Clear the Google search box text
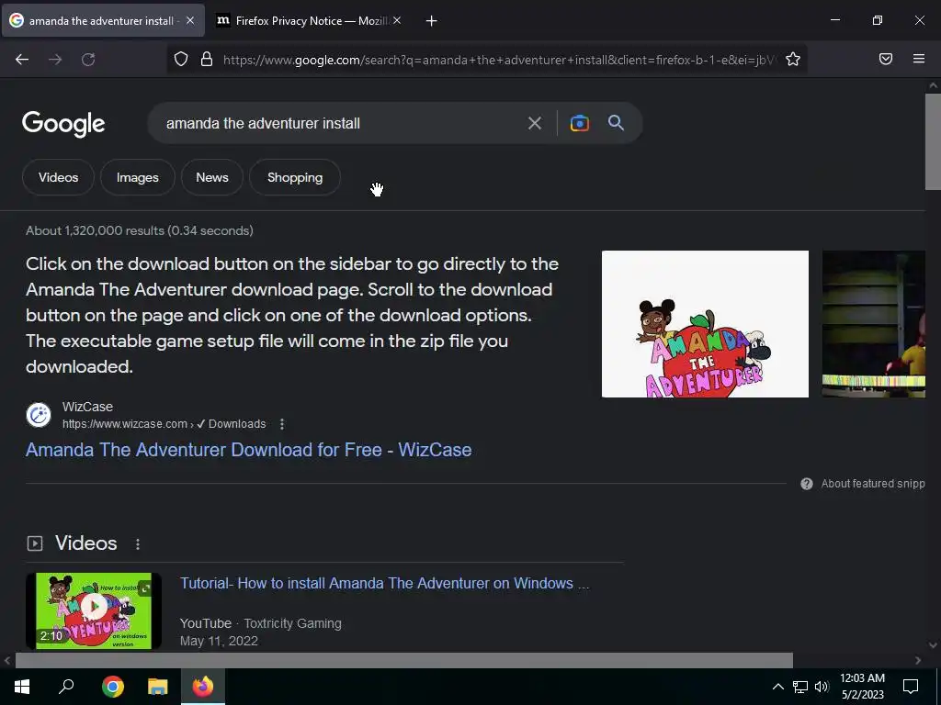 534,124
